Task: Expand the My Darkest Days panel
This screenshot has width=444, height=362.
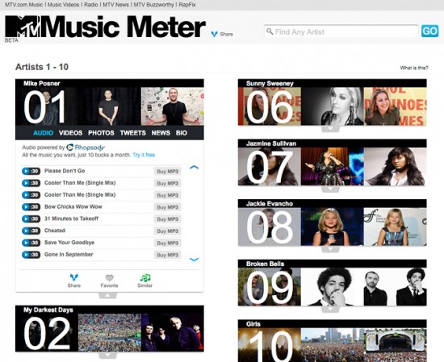Action: tap(107, 356)
